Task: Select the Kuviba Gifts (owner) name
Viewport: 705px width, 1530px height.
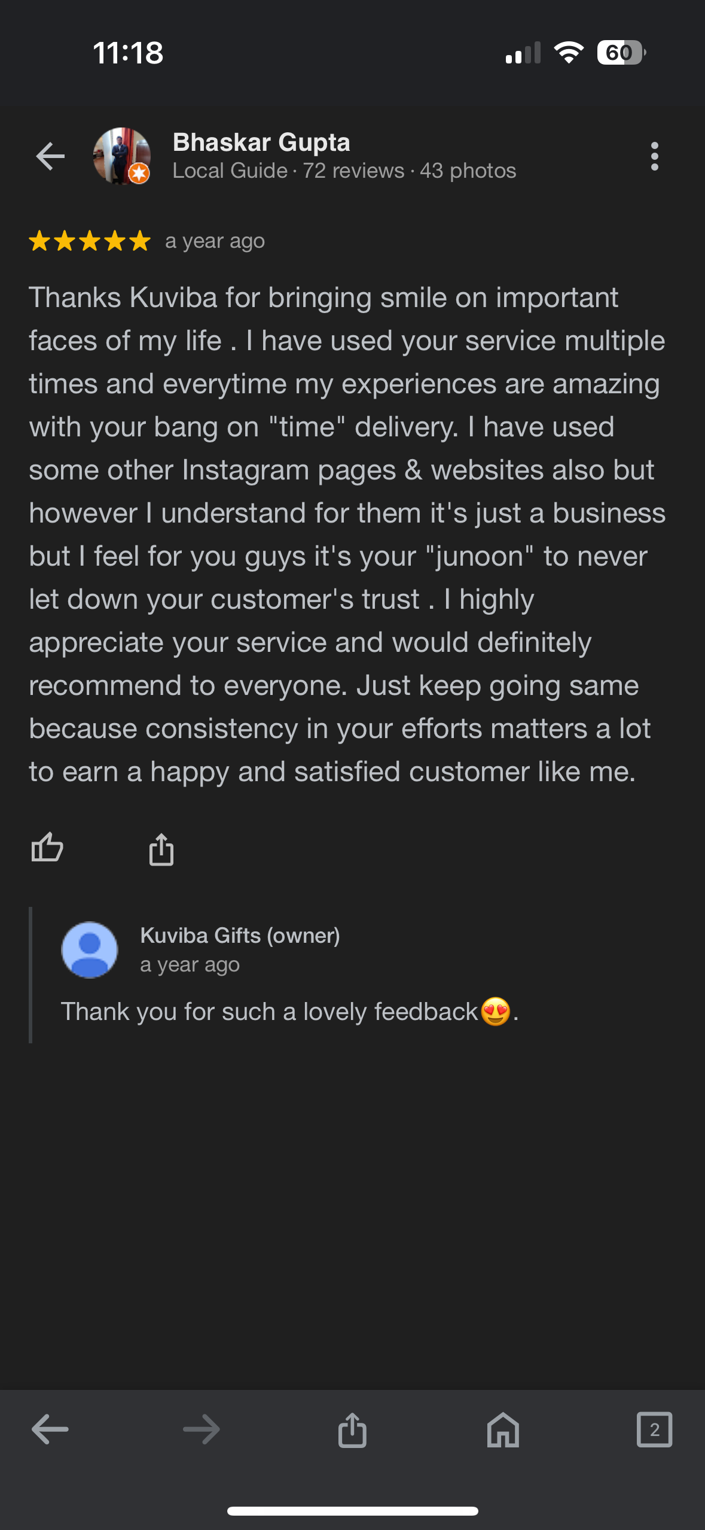Action: point(240,936)
